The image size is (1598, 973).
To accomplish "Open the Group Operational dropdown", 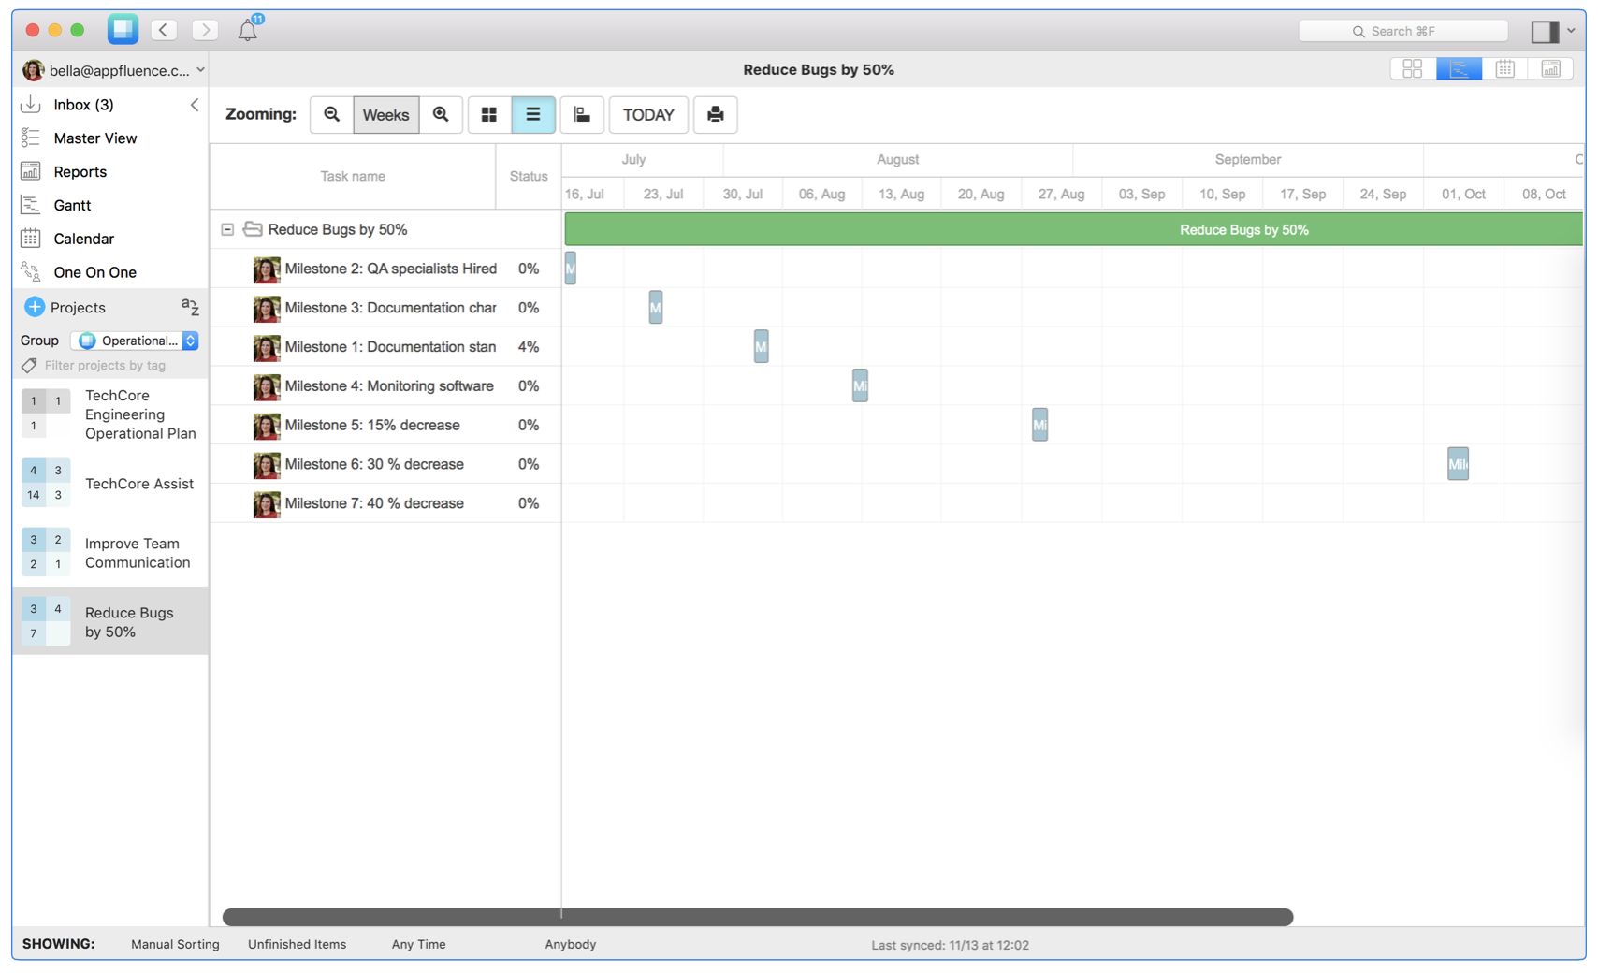I will click(138, 341).
